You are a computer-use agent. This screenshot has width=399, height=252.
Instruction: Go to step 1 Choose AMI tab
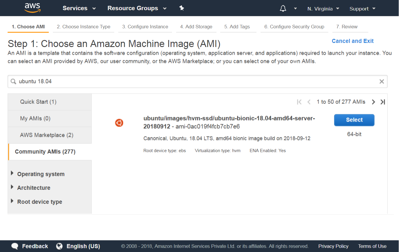[x=28, y=27]
